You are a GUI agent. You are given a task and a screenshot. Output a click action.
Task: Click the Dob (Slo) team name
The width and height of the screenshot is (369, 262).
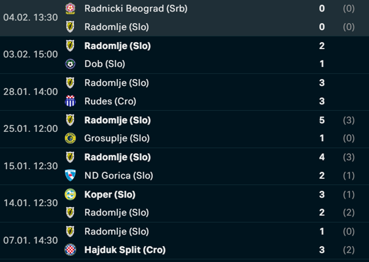click(x=105, y=64)
